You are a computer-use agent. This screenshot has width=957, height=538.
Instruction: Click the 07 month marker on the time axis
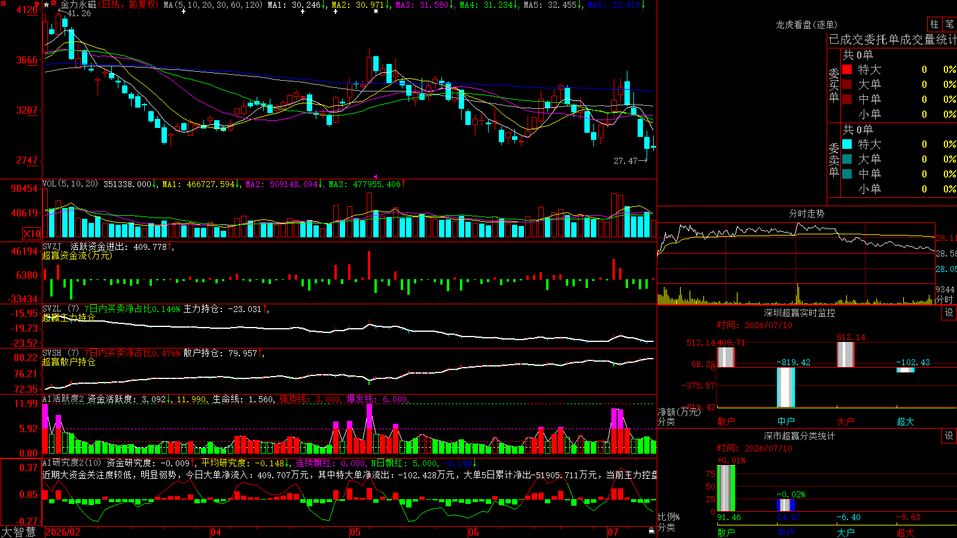coord(613,532)
